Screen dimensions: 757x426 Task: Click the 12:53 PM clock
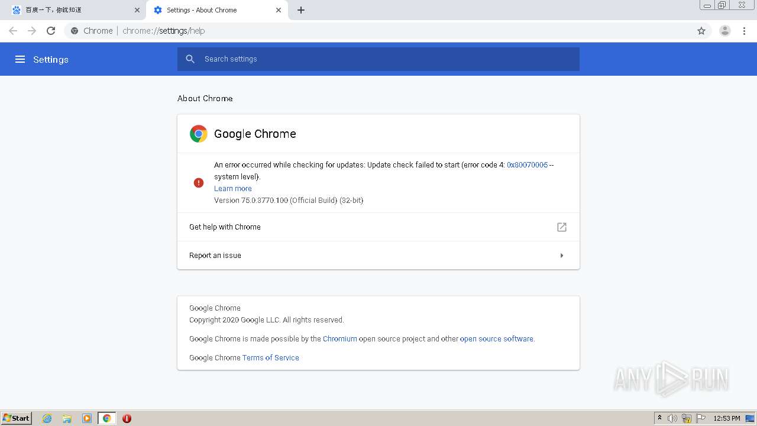(727, 418)
